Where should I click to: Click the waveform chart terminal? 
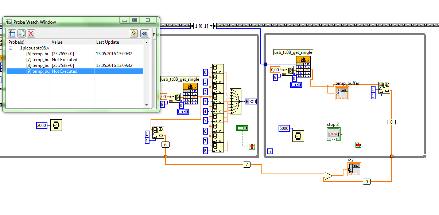tap(251, 101)
